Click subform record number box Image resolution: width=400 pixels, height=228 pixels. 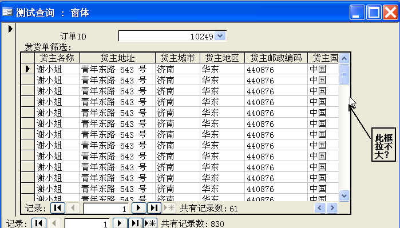(x=106, y=209)
